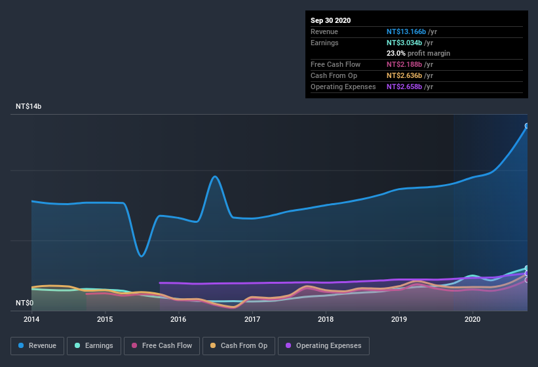Click Operating Expenses value NT$2.658b
The image size is (538, 367).
point(404,87)
